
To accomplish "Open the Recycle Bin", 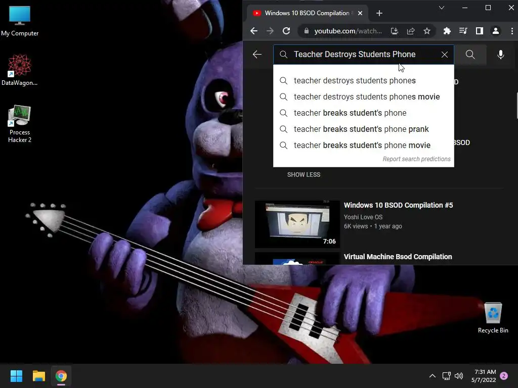I will coord(493,318).
